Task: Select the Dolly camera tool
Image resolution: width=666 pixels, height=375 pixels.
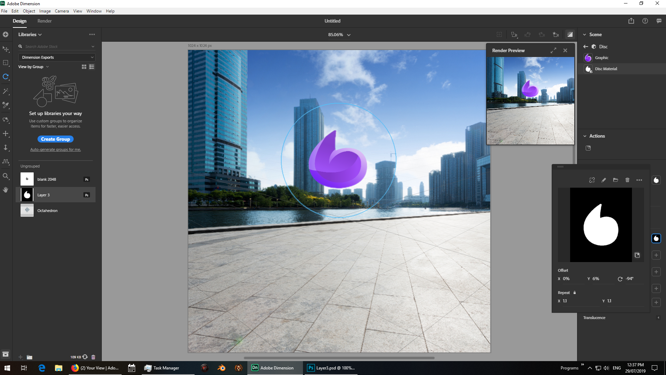Action: coord(6,148)
